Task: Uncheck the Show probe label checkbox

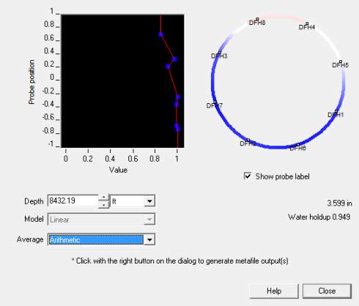Action: point(248,176)
